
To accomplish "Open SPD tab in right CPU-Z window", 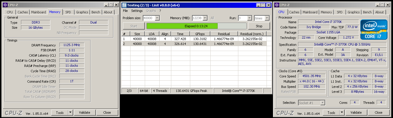I will click(340, 12).
